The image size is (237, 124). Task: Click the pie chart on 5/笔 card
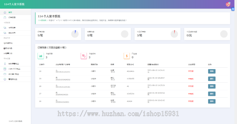coord(75,34)
